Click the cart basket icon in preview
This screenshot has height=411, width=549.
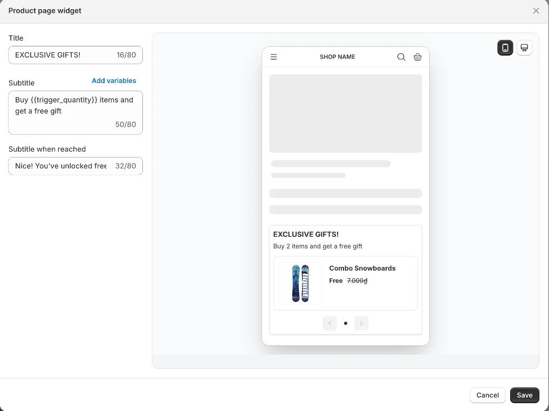pyautogui.click(x=417, y=57)
